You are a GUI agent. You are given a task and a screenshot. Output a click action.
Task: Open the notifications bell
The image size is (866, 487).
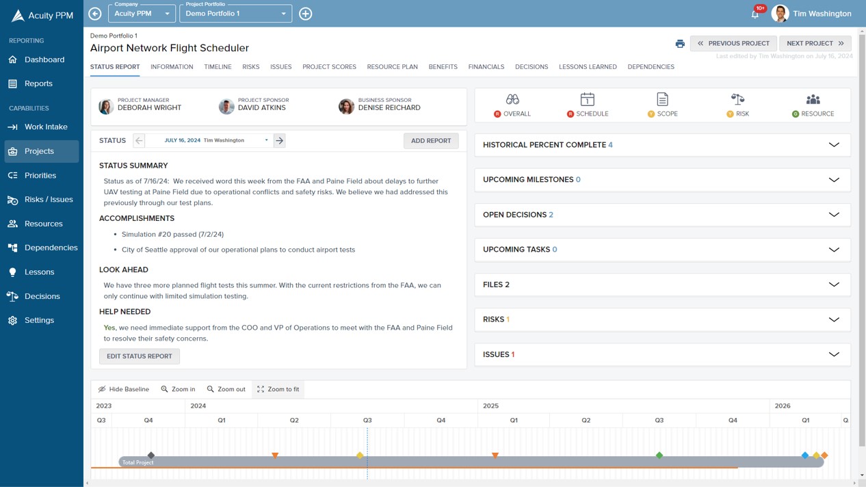[755, 14]
